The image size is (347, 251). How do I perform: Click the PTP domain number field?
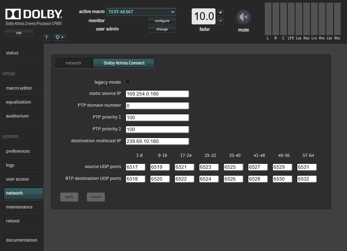click(157, 106)
